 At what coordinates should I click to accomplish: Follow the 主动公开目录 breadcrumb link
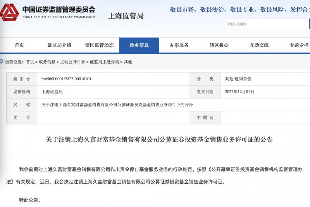point(72,62)
